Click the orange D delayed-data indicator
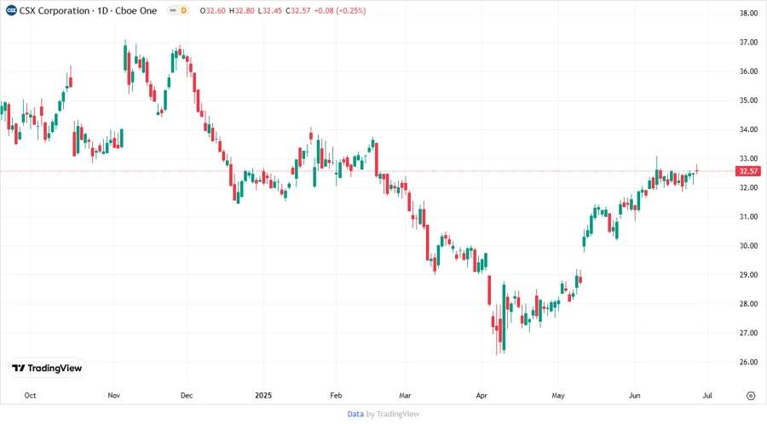 [x=184, y=10]
